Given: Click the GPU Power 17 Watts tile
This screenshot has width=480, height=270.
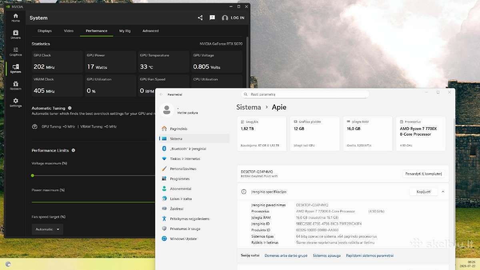Looking at the screenshot, I should pos(110,62).
